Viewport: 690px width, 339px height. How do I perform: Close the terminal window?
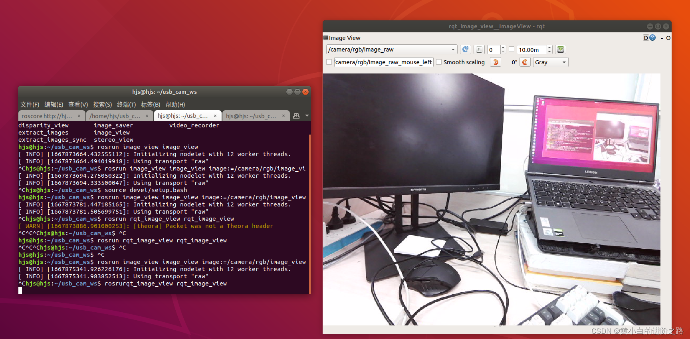(x=305, y=92)
